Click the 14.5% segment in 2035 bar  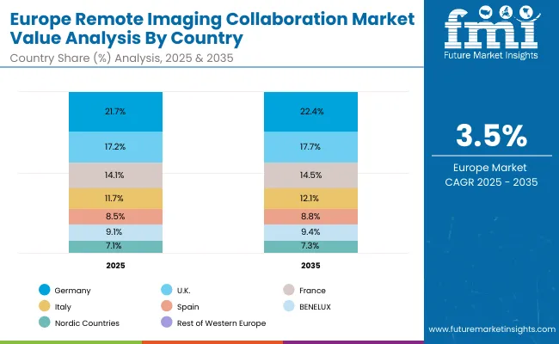coord(310,175)
